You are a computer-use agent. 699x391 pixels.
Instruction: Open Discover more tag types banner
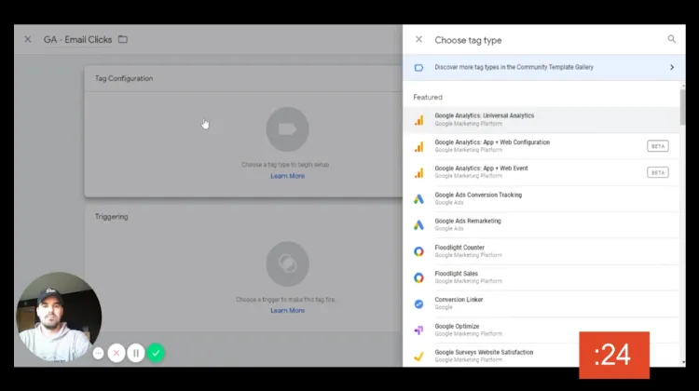pyautogui.click(x=544, y=67)
